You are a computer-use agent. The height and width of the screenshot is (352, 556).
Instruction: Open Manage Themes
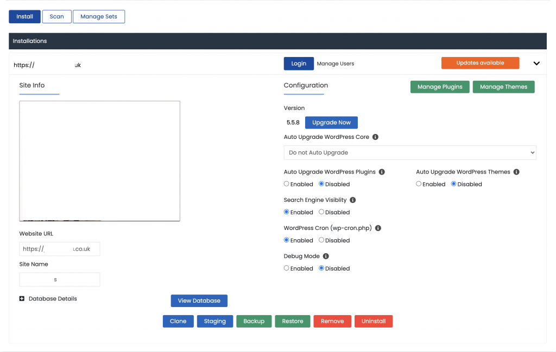point(503,87)
